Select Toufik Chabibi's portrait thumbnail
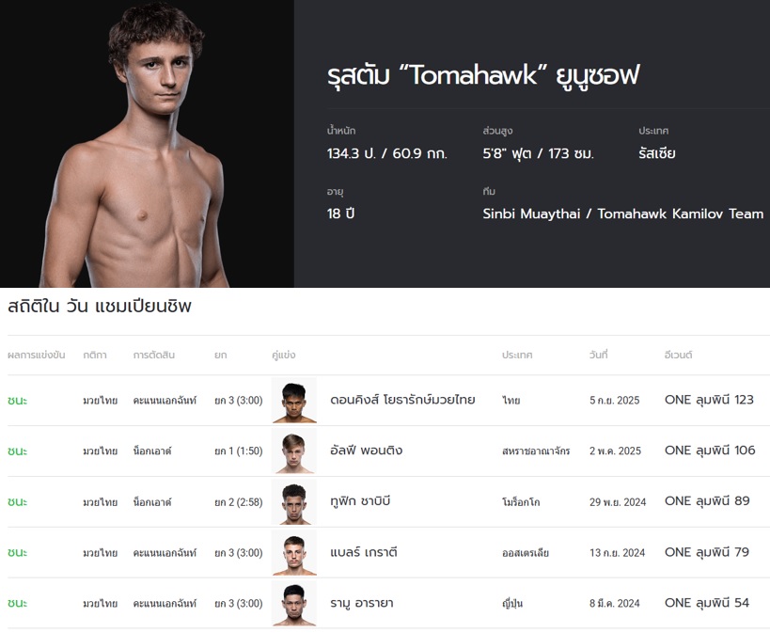Screen dimensions: 770x633 point(294,501)
